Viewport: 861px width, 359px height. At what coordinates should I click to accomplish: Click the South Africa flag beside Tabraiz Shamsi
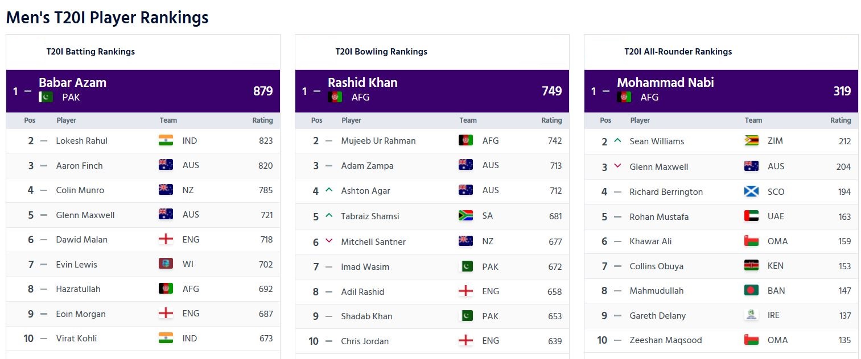(x=465, y=216)
